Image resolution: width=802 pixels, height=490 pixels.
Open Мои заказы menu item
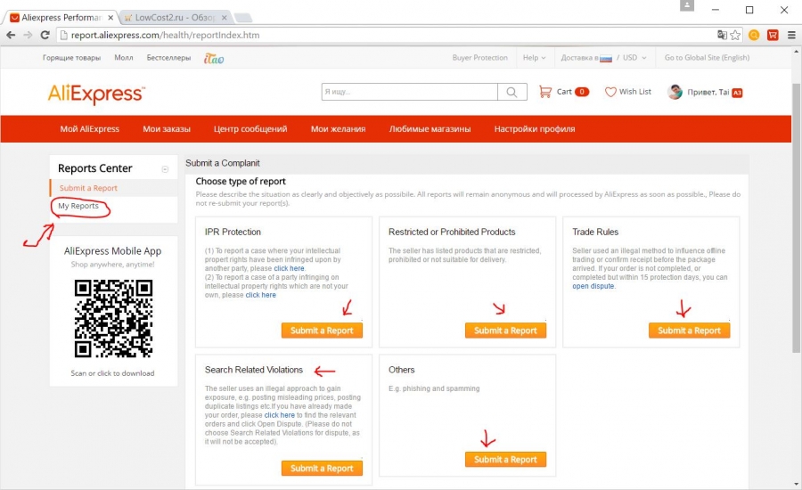point(167,129)
